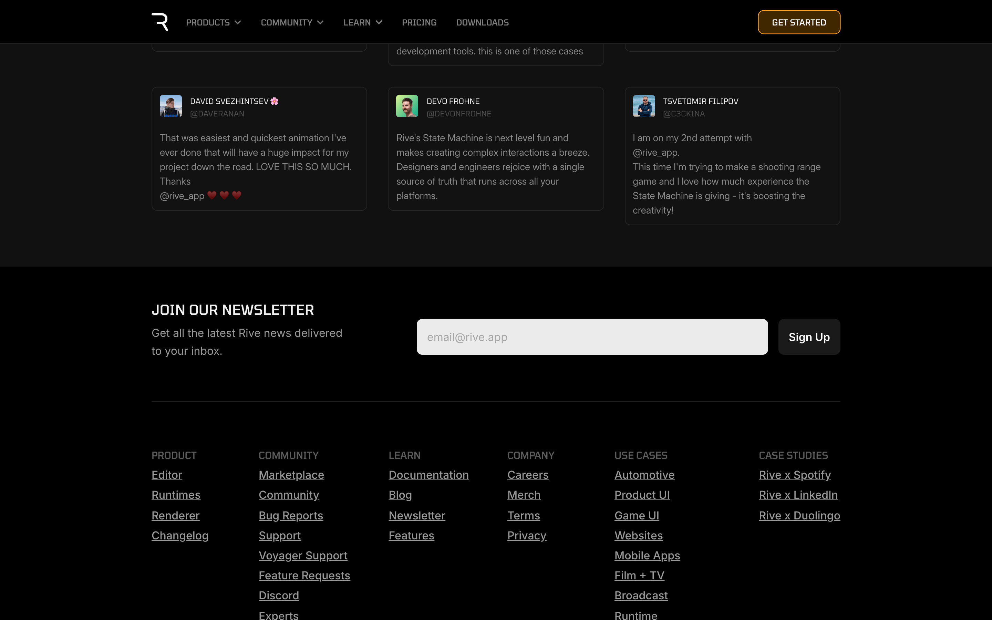Click the Get Started button
992x620 pixels.
pyautogui.click(x=799, y=22)
